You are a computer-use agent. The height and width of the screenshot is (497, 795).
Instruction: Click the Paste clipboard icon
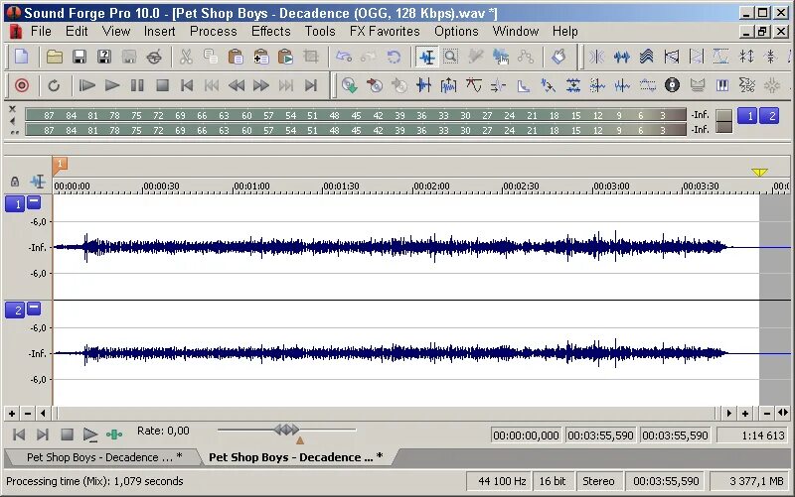point(236,57)
